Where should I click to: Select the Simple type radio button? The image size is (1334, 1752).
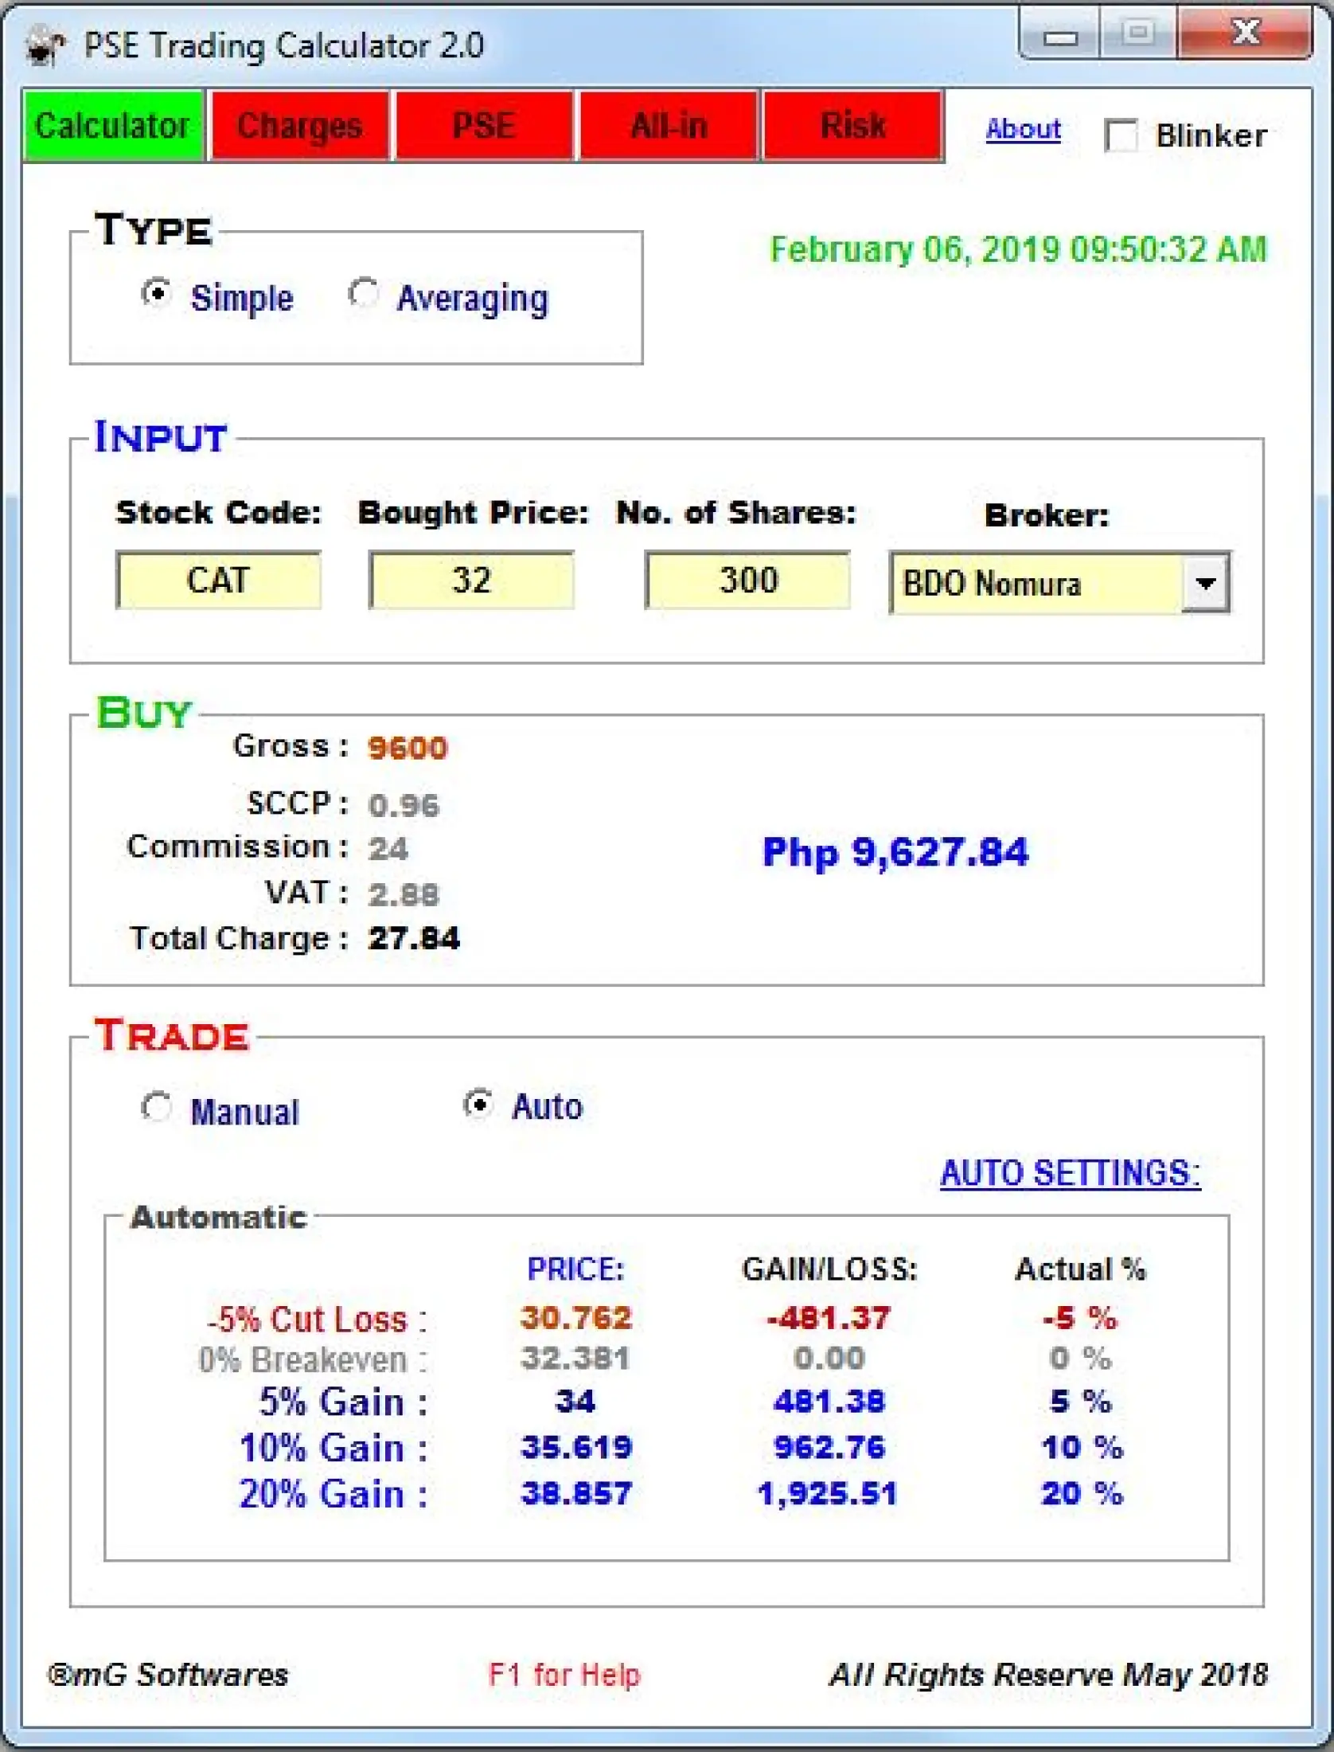tap(156, 294)
